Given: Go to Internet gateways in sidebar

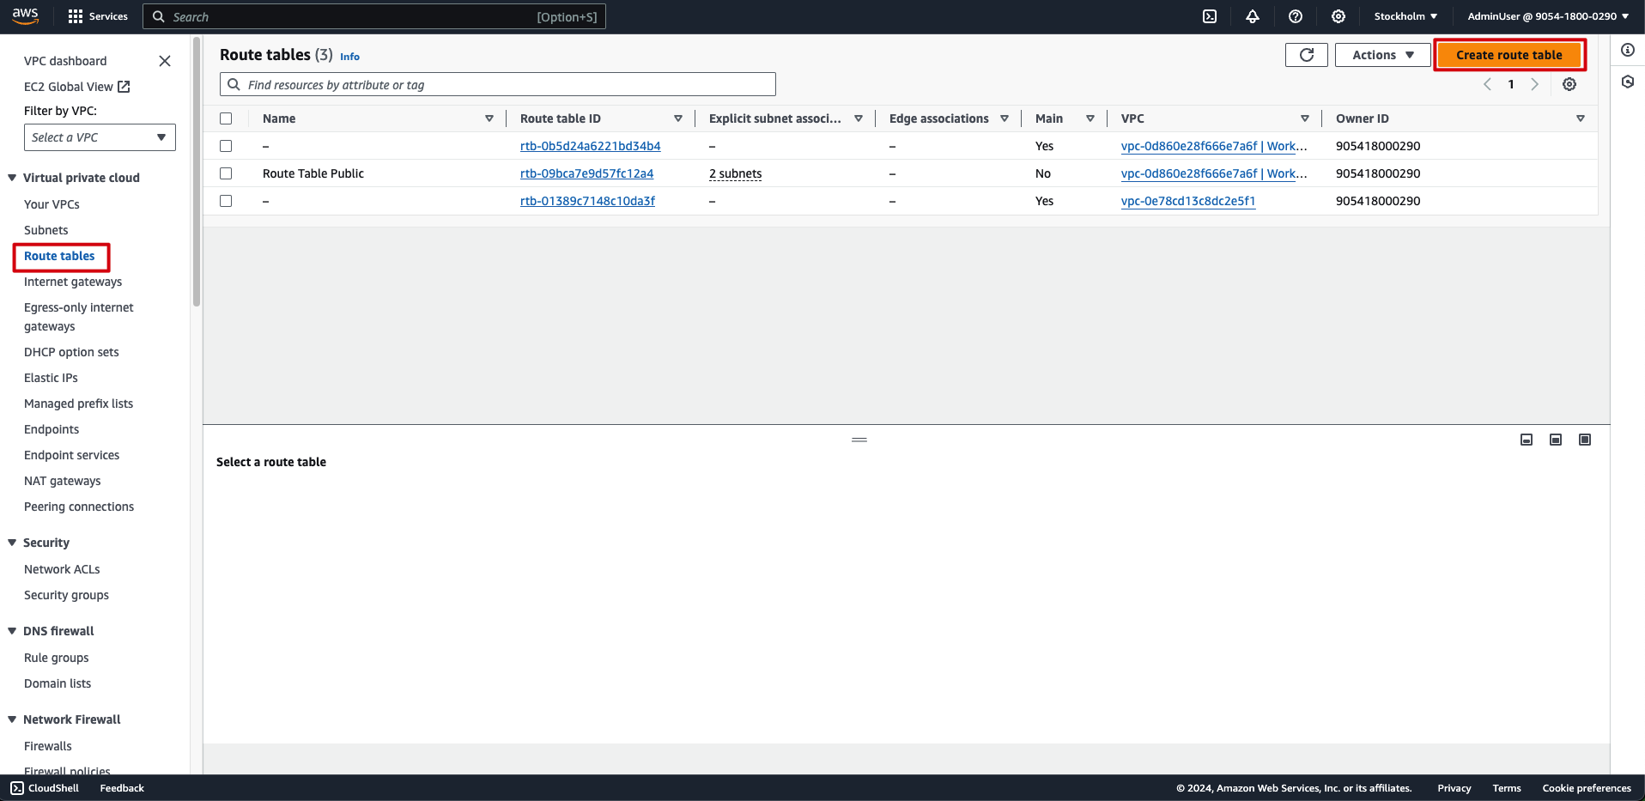Looking at the screenshot, I should [x=73, y=282].
